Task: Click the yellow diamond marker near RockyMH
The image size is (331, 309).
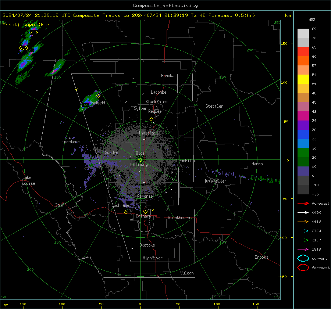Action: (98, 96)
